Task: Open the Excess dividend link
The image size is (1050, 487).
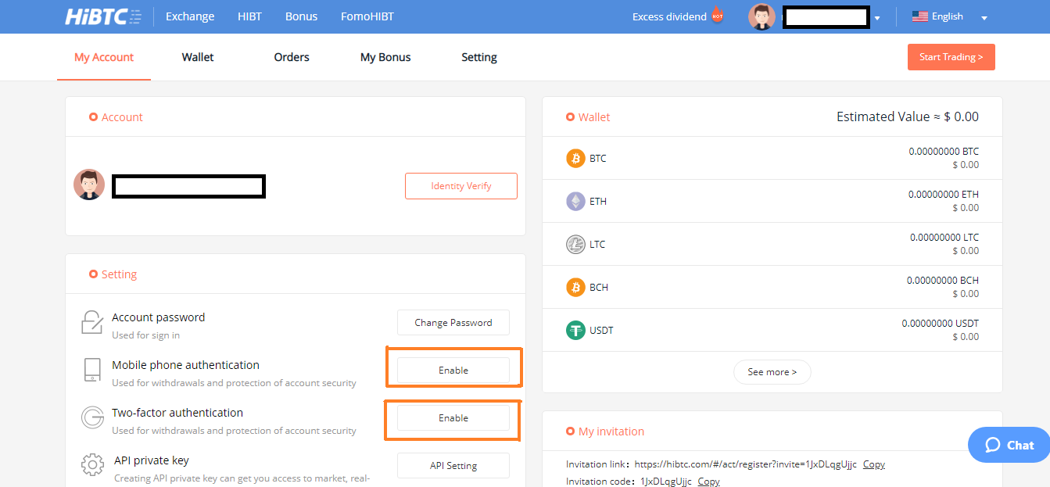Action: (x=669, y=16)
